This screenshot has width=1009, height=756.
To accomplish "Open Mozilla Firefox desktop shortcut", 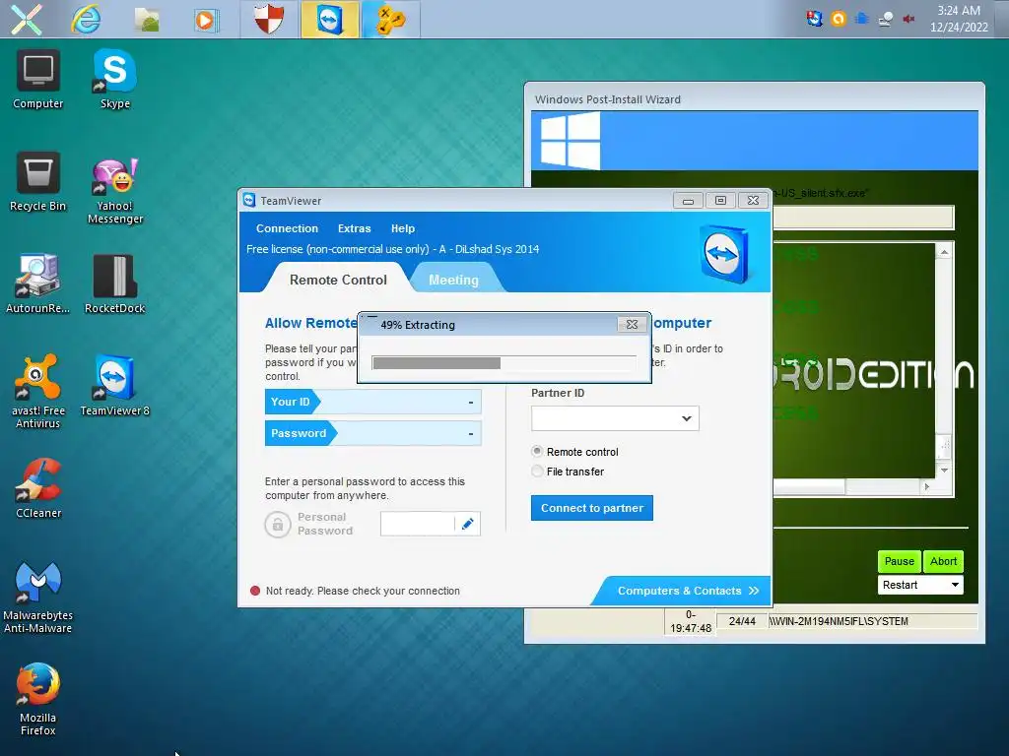I will coord(38,699).
